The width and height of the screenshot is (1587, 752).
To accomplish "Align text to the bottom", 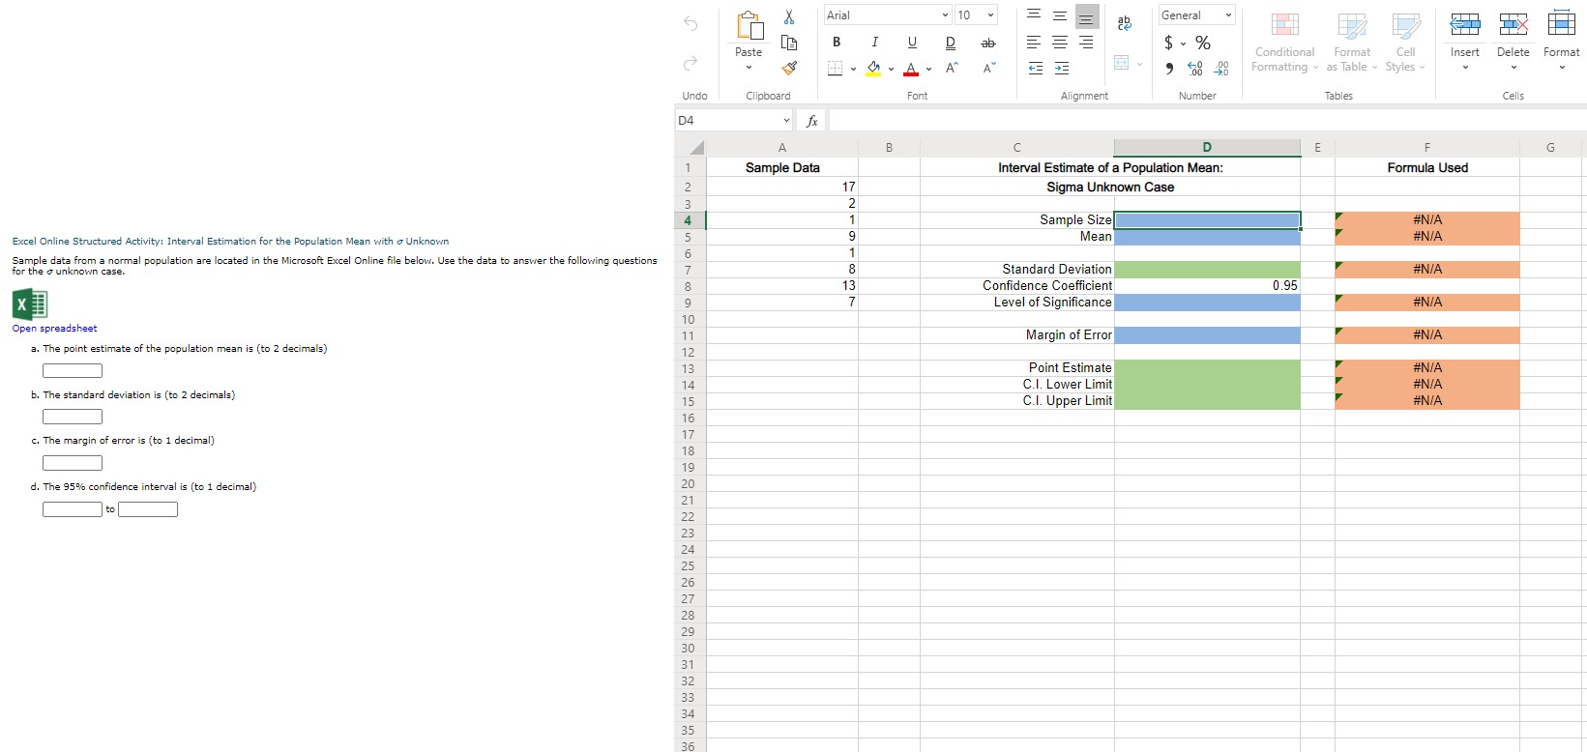I will (1086, 17).
